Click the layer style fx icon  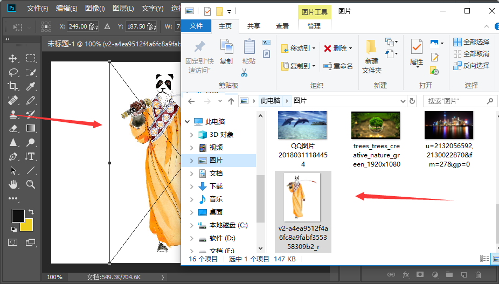pos(406,274)
